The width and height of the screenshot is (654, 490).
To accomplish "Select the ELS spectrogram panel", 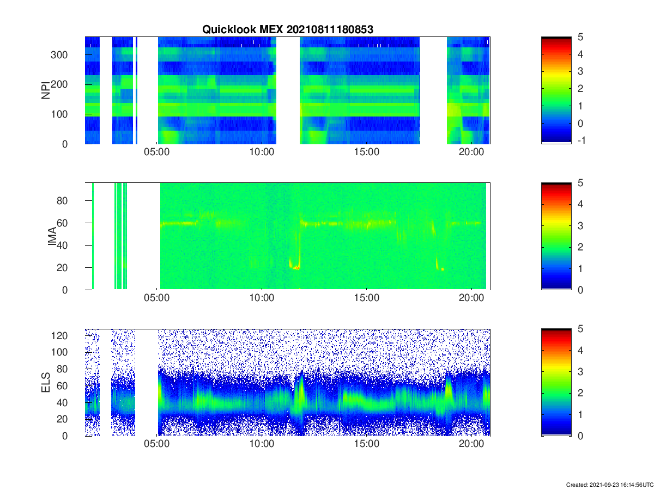I will [x=287, y=382].
